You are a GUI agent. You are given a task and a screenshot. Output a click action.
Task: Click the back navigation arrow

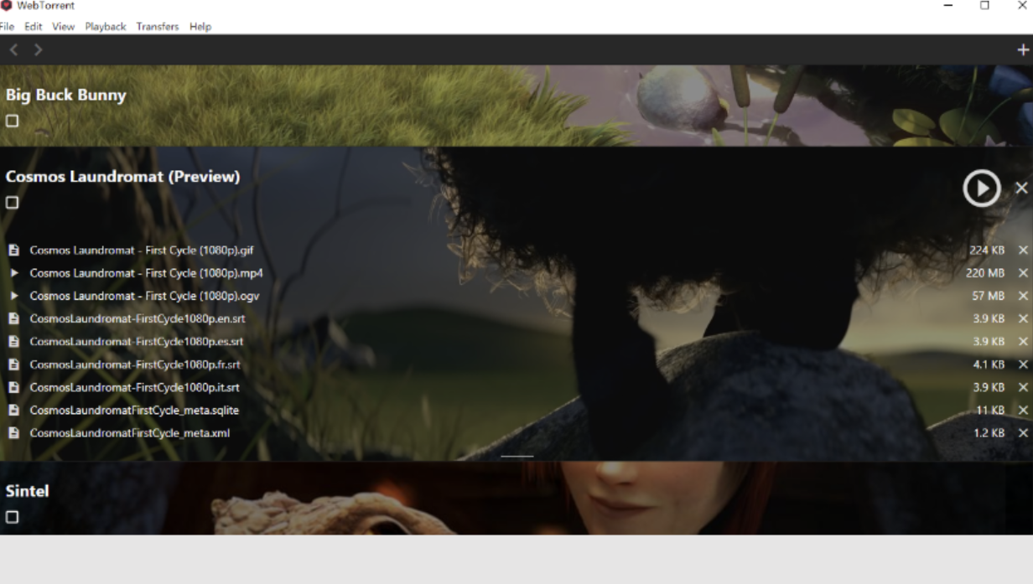tap(13, 50)
